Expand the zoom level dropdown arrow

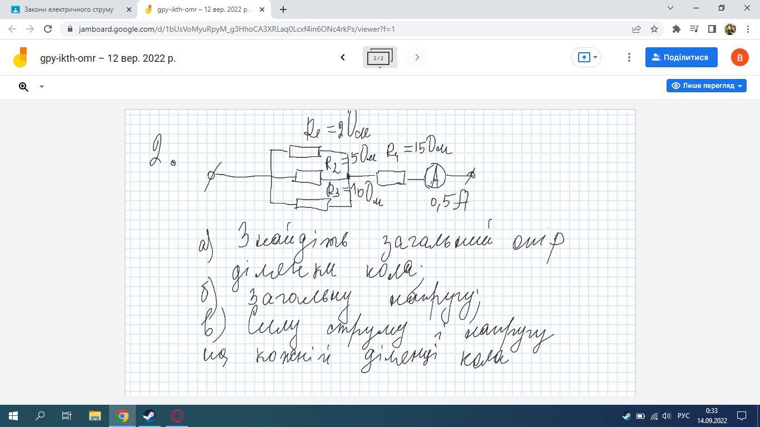click(41, 87)
